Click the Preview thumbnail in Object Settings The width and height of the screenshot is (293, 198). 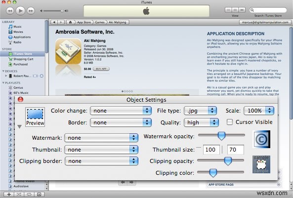35,117
